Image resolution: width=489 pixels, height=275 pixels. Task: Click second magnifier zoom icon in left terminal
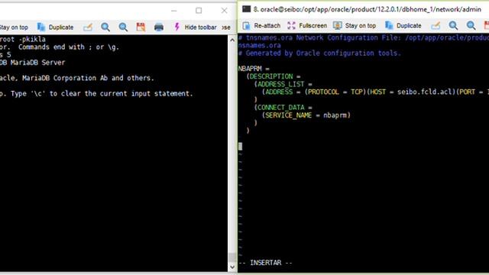[123, 27]
